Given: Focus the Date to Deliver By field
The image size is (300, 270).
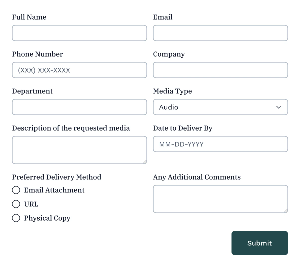Looking at the screenshot, I should [220, 144].
